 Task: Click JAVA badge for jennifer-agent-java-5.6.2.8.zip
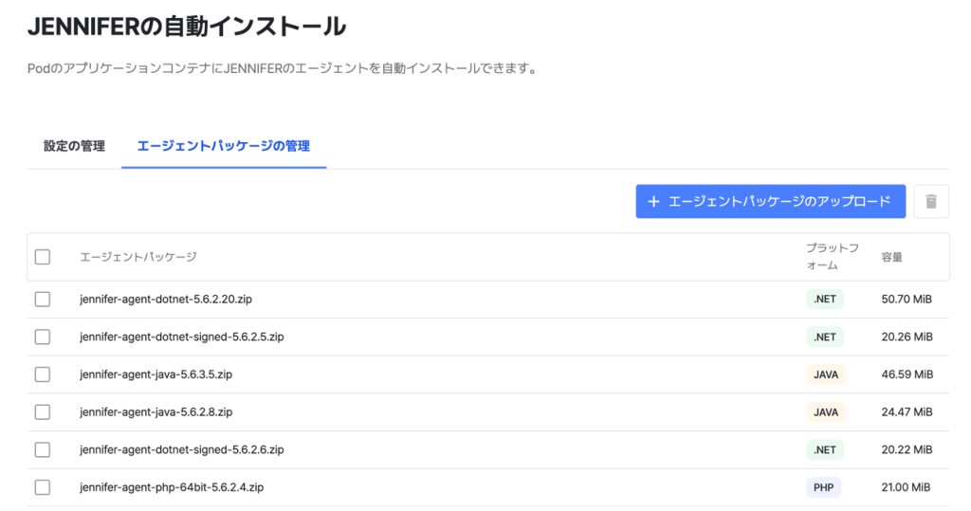825,412
